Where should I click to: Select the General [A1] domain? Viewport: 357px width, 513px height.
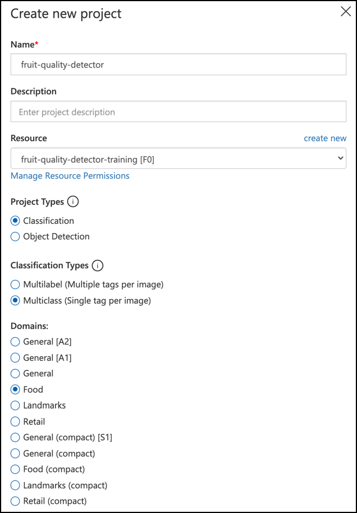16,358
